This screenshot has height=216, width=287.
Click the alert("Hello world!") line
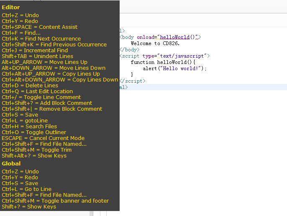point(174,69)
